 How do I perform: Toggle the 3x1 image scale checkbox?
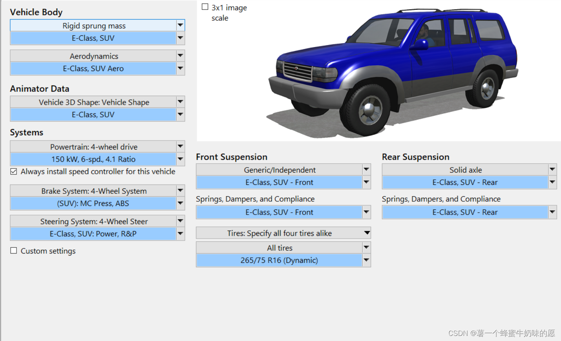point(205,7)
